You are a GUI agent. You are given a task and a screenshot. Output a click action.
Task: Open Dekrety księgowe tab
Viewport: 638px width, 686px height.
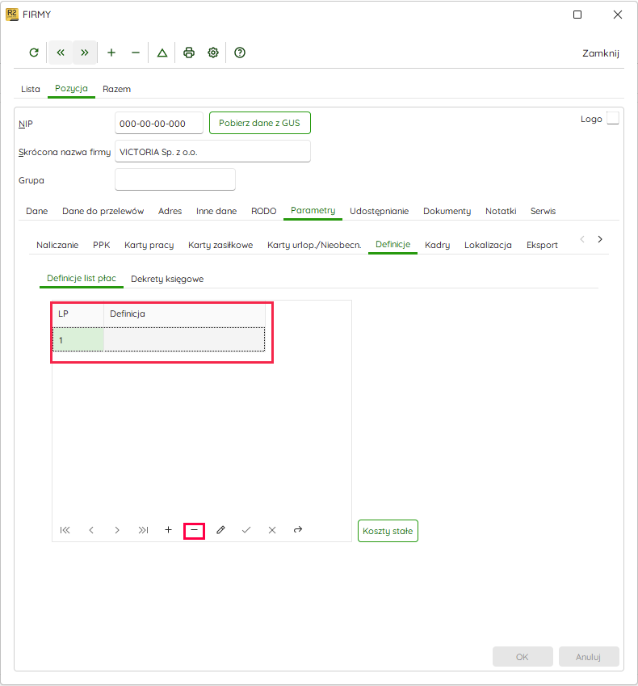click(x=167, y=279)
